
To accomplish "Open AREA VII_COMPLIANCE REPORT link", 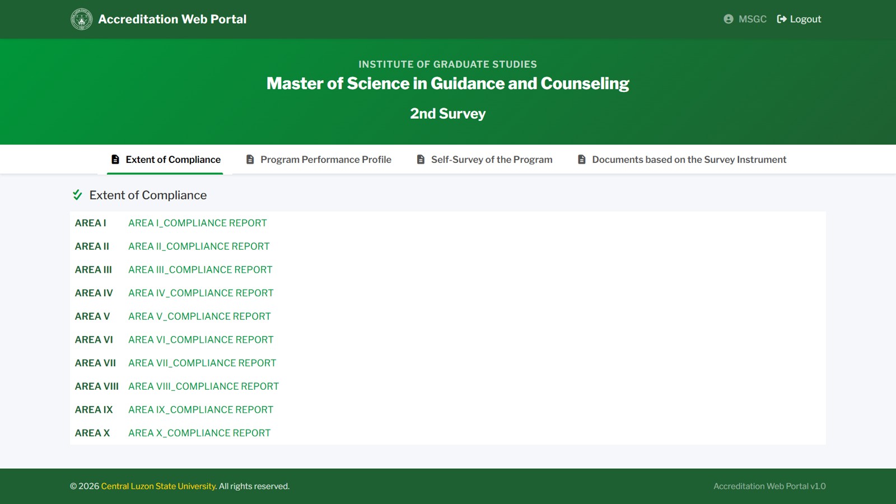I will (x=202, y=363).
